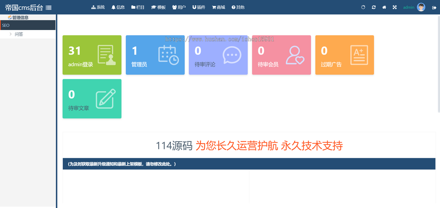This screenshot has width=440, height=208.
Task: Click the chat bubble icon on 待审评论 card
Action: (x=232, y=55)
